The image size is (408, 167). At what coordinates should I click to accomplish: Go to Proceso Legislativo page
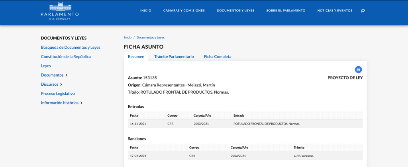pyautogui.click(x=58, y=94)
